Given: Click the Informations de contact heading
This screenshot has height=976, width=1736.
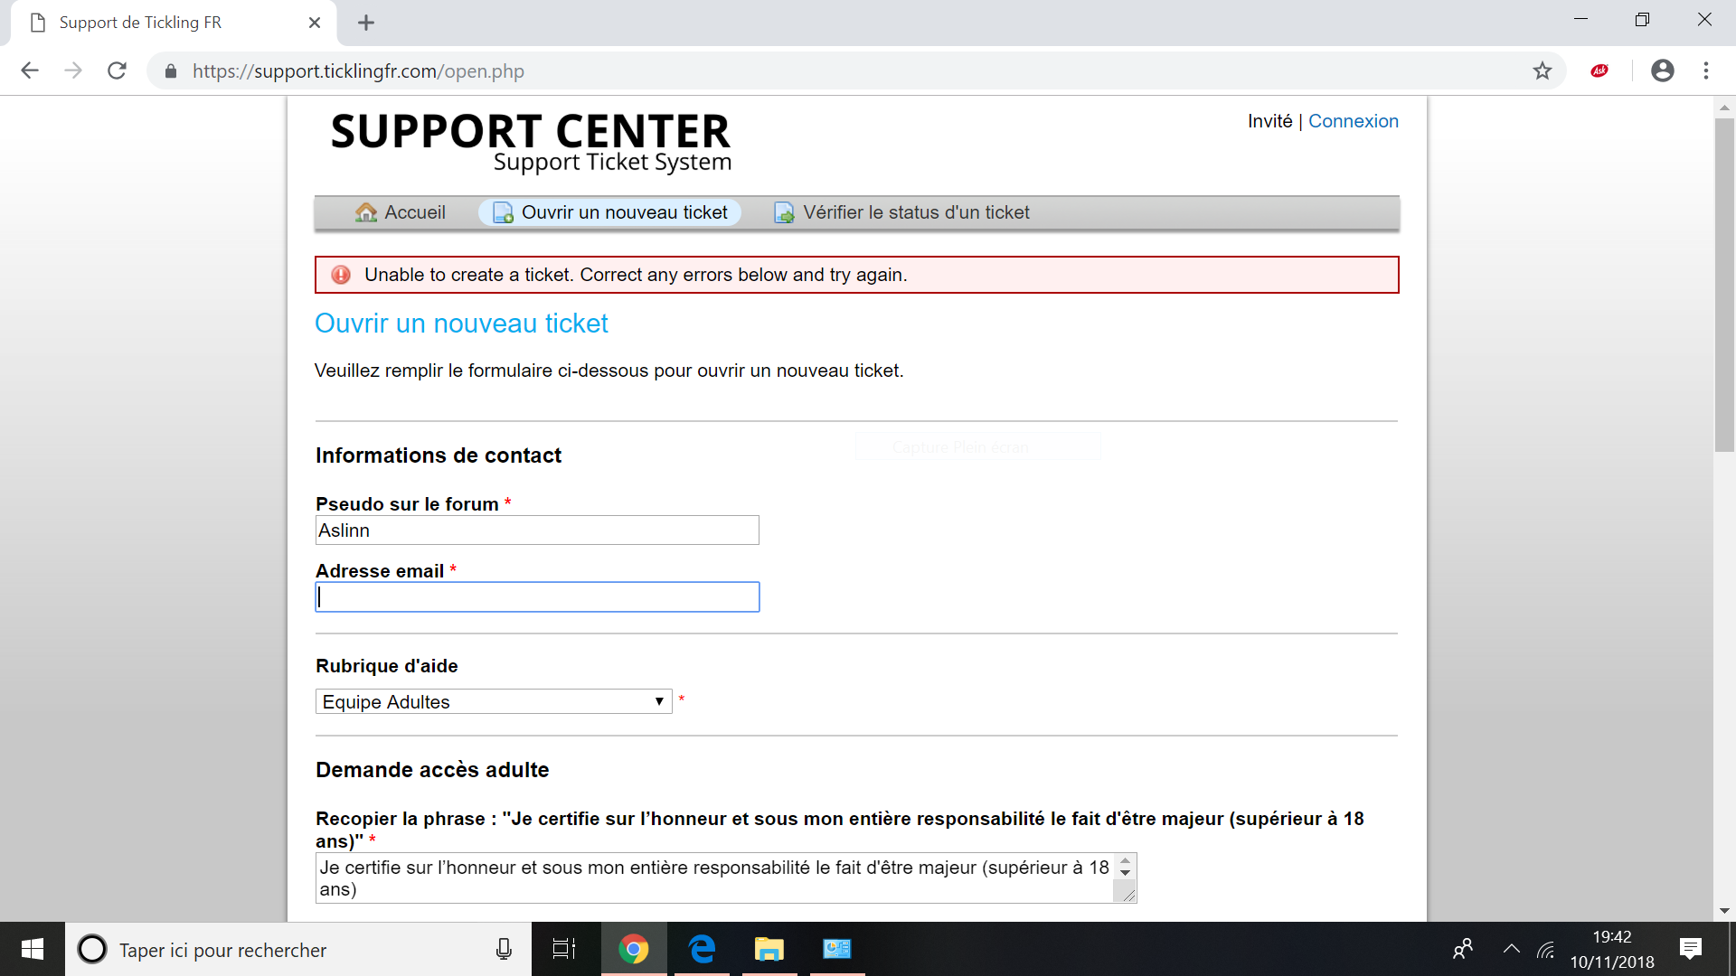Looking at the screenshot, I should (x=439, y=455).
